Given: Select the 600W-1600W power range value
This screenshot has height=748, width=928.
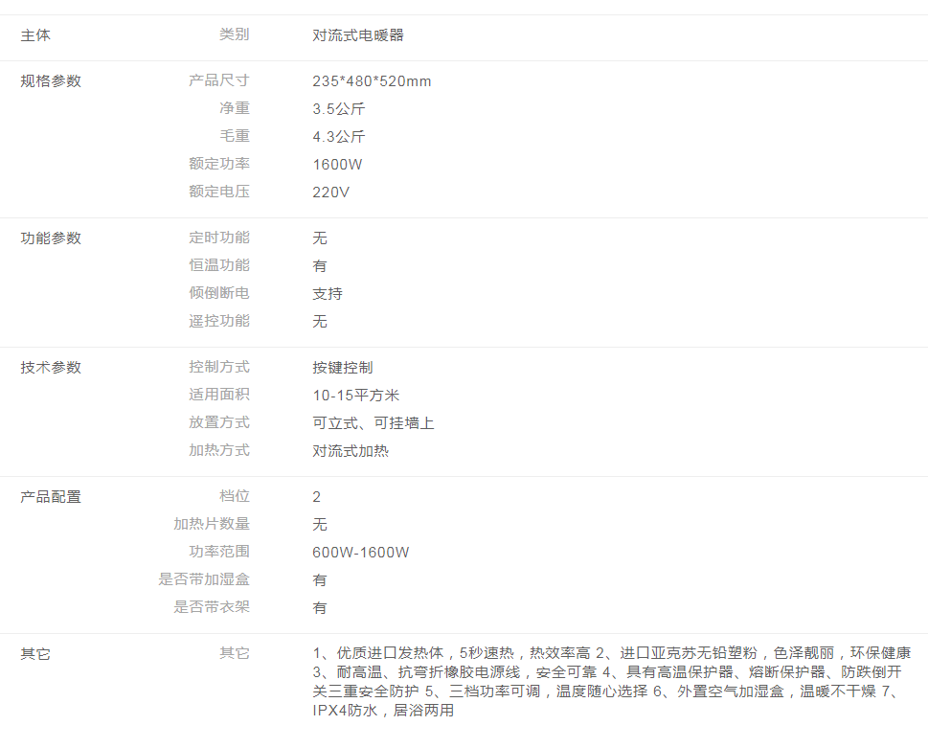Looking at the screenshot, I should coord(361,553).
